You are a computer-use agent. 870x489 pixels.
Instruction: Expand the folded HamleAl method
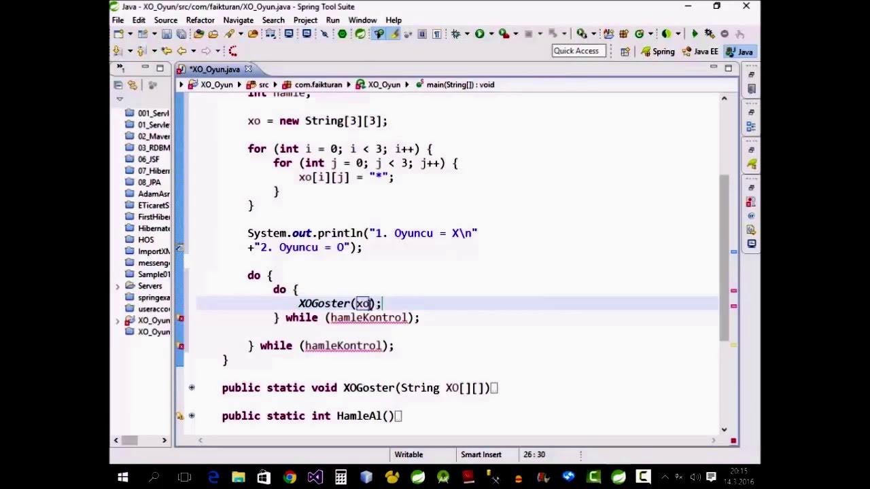(x=192, y=416)
